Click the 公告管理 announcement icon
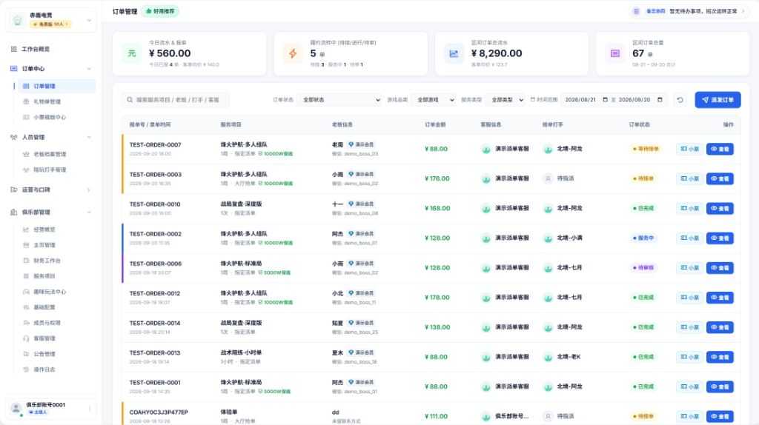This screenshot has height=425, width=759. coord(26,354)
